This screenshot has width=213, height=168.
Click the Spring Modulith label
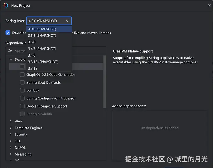[39, 114]
